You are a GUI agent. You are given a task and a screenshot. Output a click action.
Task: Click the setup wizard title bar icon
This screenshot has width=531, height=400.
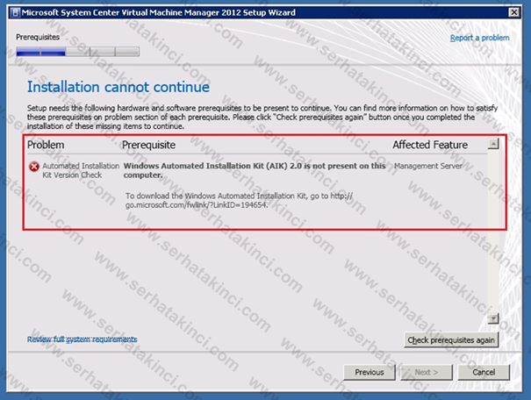tap(15, 13)
